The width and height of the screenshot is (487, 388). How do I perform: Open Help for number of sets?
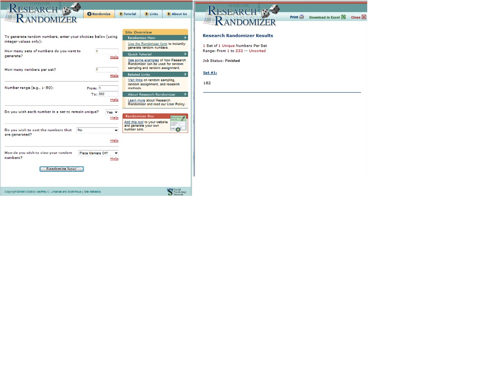click(x=114, y=57)
